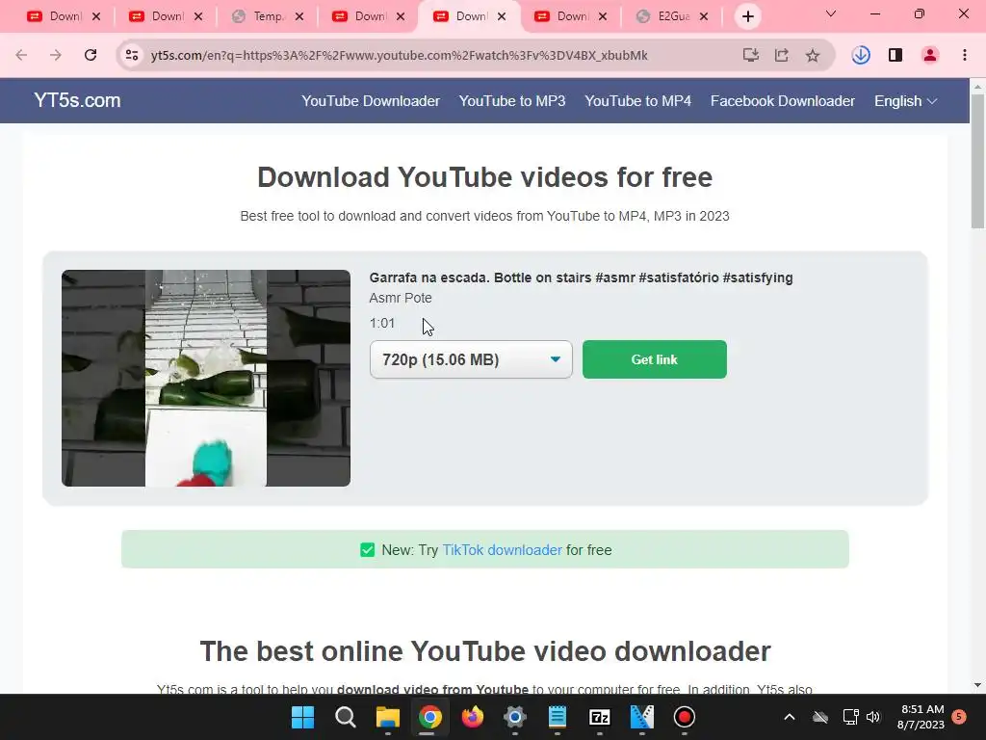Viewport: 986px width, 740px height.
Task: Open the gear settings taskbar icon
Action: [x=514, y=717]
